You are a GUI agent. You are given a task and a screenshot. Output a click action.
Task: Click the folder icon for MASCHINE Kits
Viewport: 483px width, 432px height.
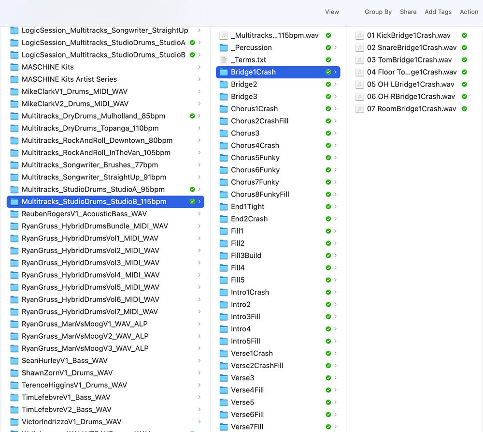14,67
